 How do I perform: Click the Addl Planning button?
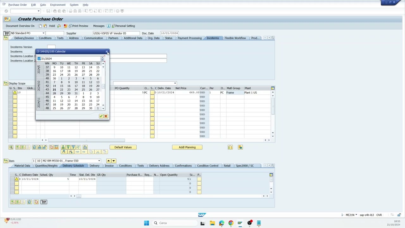pyautogui.click(x=187, y=147)
